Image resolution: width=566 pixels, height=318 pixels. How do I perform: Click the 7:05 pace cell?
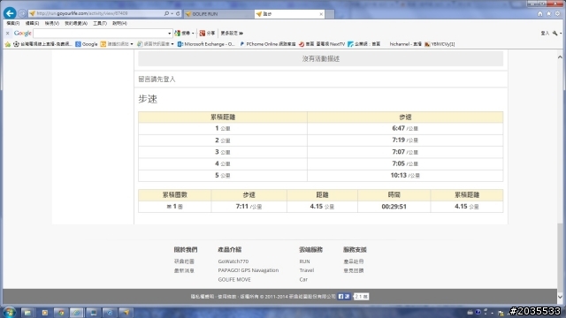pyautogui.click(x=405, y=163)
